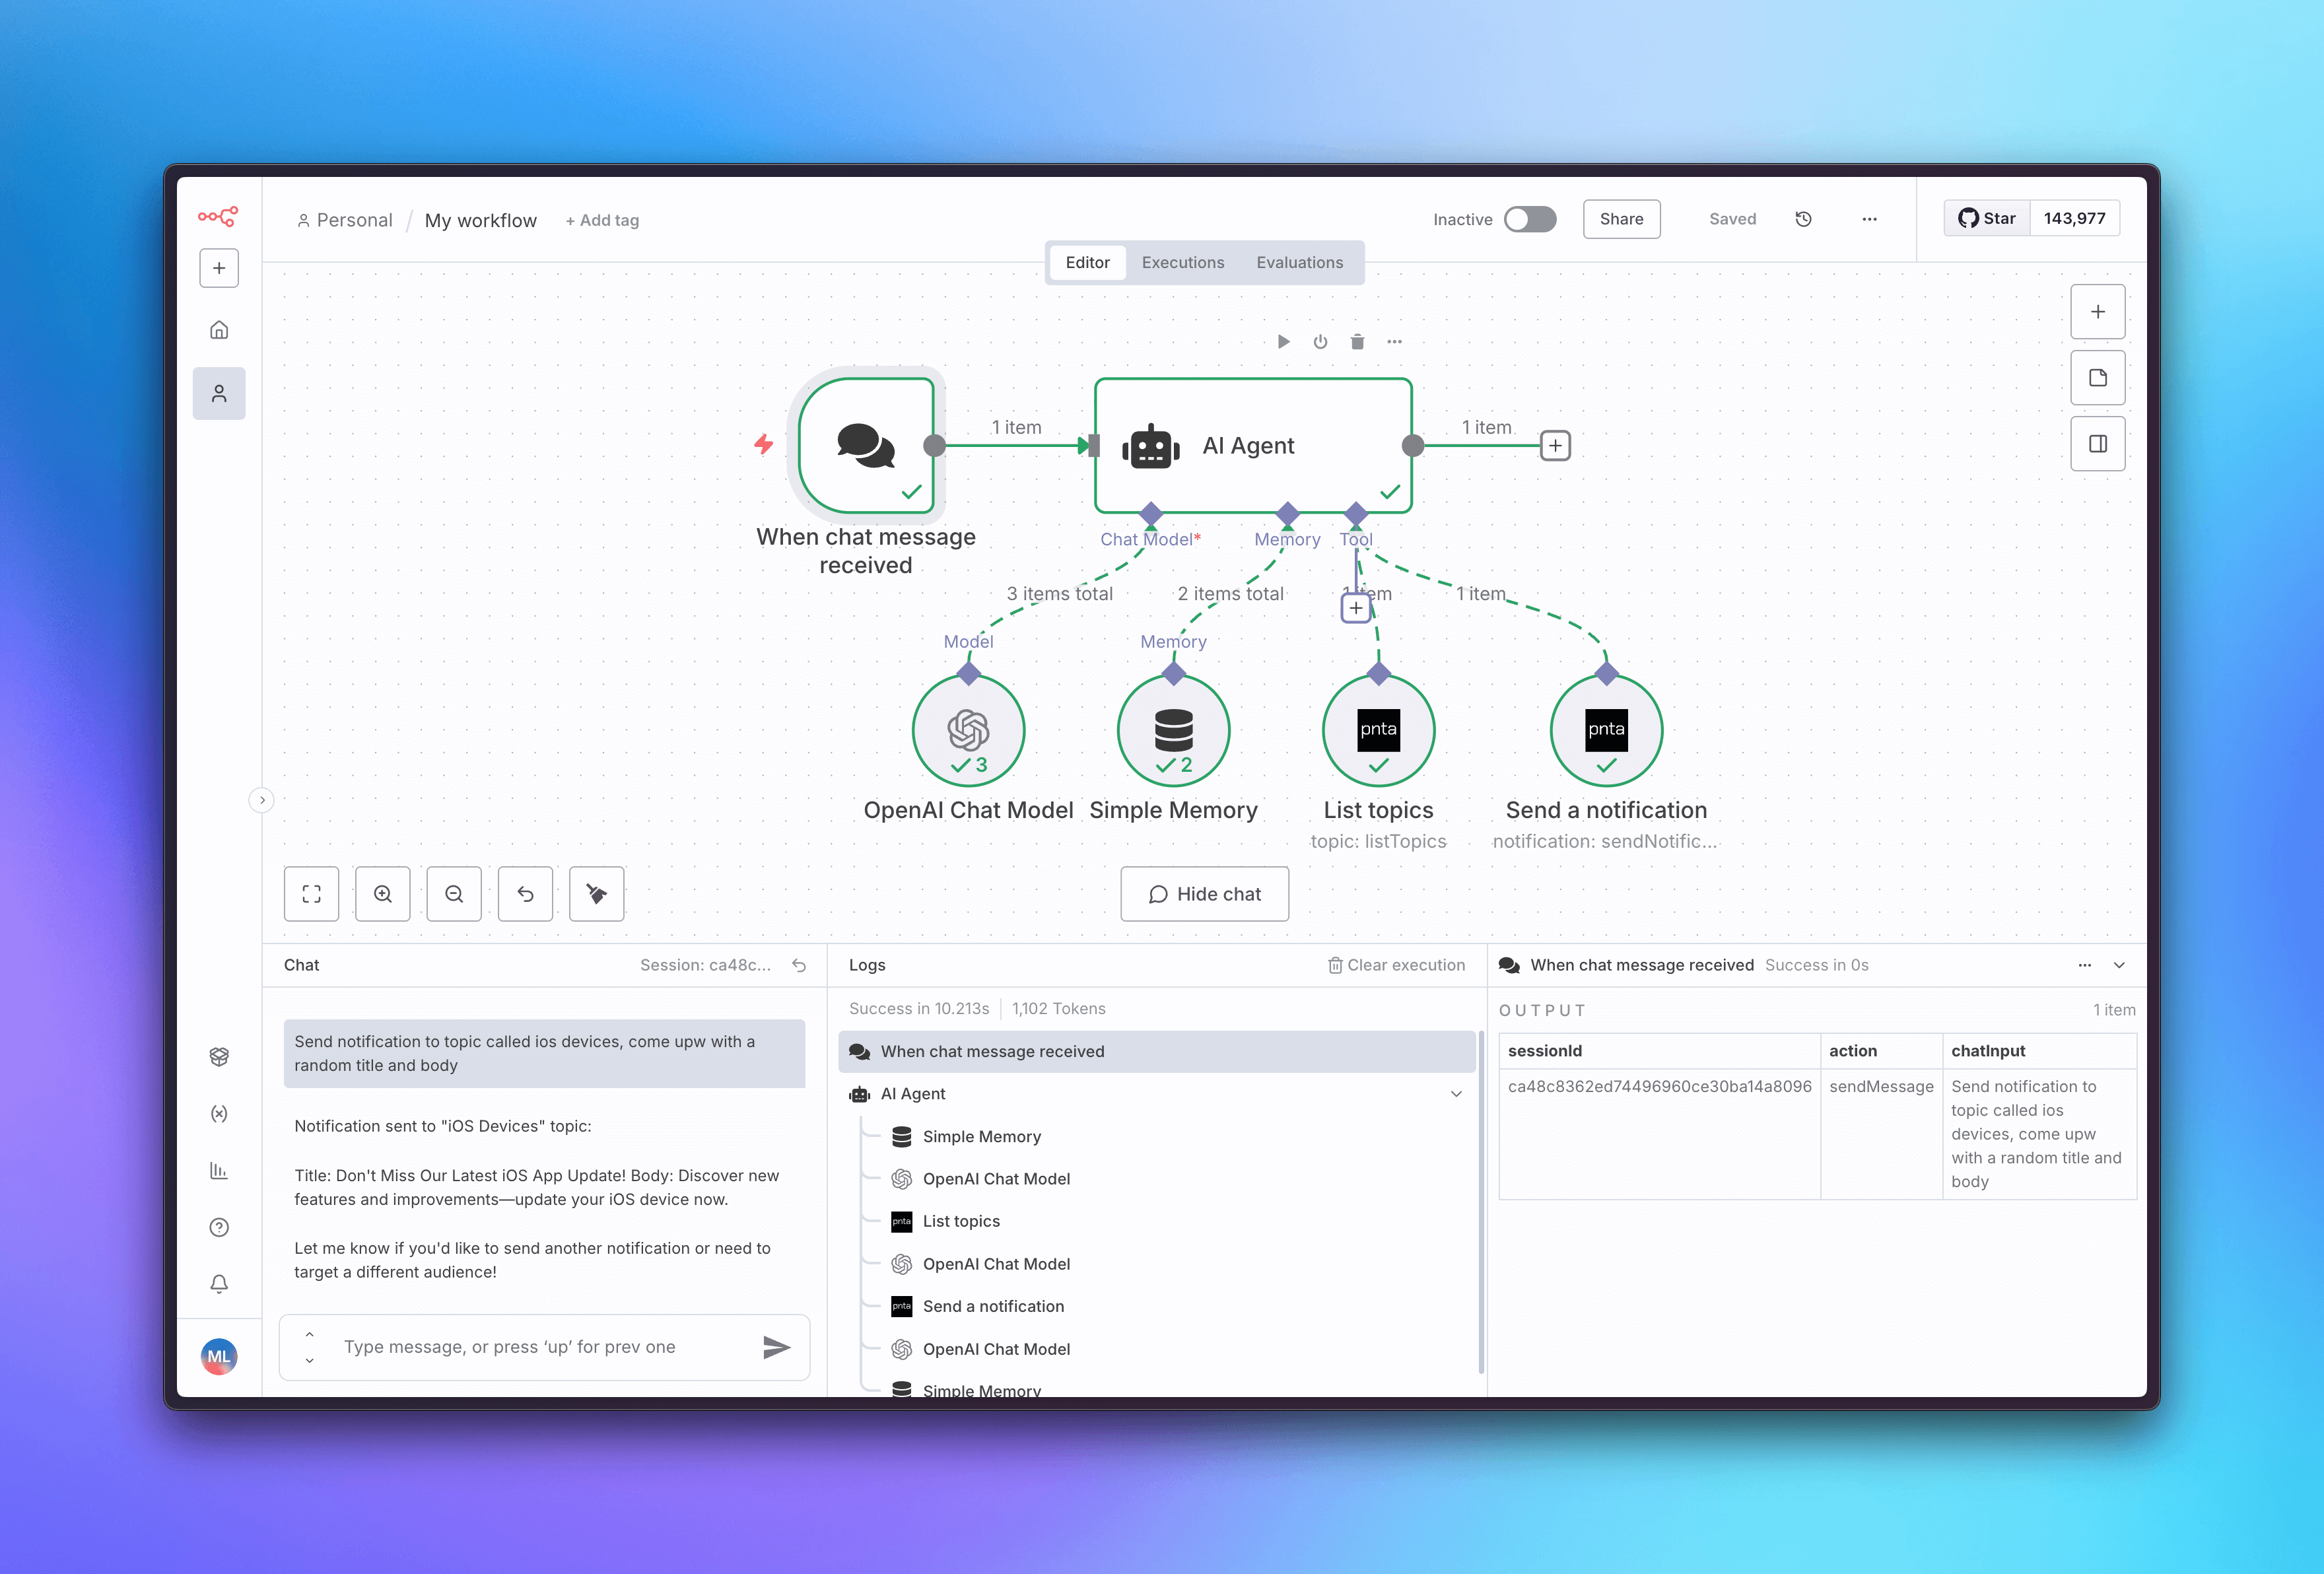This screenshot has width=2324, height=1574.
Task: Collapse the AI Agent entry in Logs
Action: tap(1456, 1094)
